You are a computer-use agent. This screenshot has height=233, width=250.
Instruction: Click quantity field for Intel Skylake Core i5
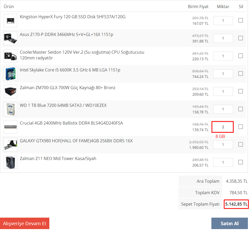[223, 74]
